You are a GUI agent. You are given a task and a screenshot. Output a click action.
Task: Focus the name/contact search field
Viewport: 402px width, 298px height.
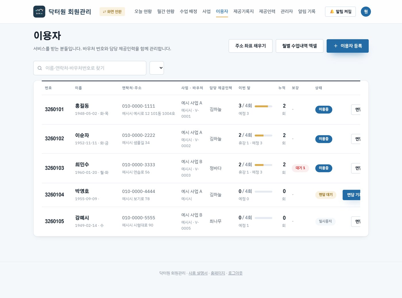click(x=90, y=68)
